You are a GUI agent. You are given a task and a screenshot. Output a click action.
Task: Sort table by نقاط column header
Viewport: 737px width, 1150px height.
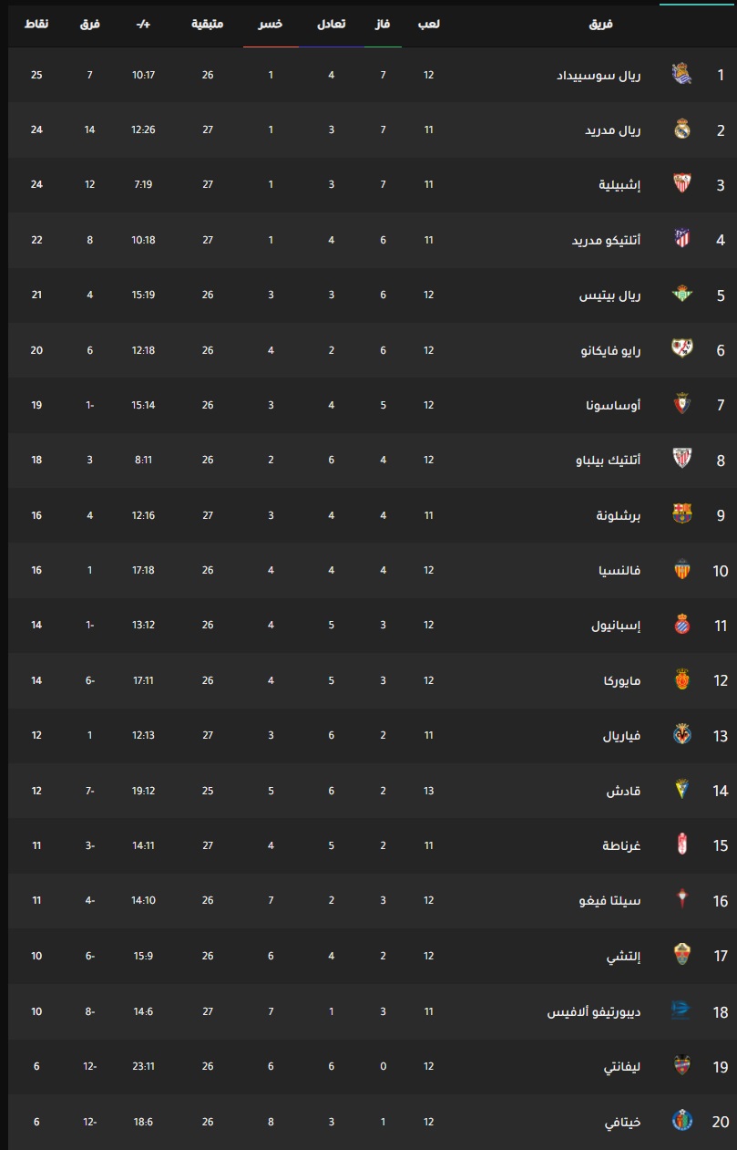click(x=36, y=24)
